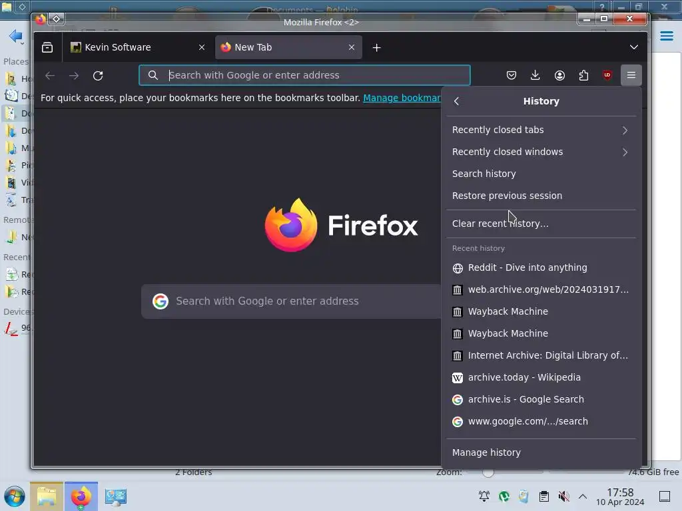Click the Firefox taskbar icon
The image size is (682, 511).
click(81, 496)
